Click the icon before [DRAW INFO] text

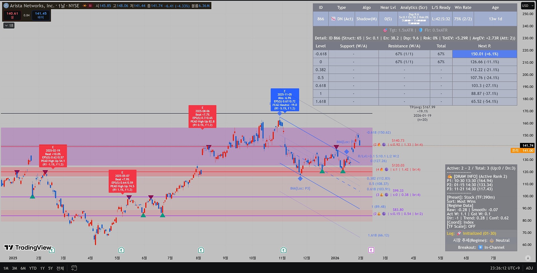point(450,176)
